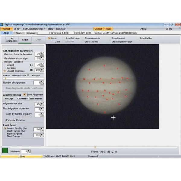Screen dimensions: 181x181
Task: Click the green status square indicator
Action: pos(5,151)
